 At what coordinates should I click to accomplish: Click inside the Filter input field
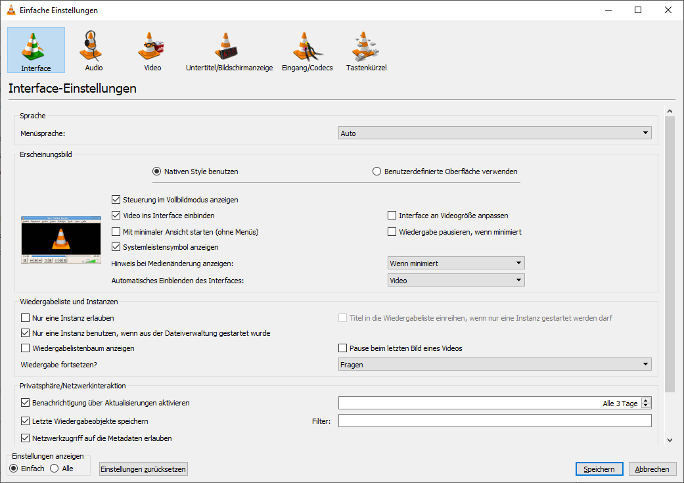(493, 421)
